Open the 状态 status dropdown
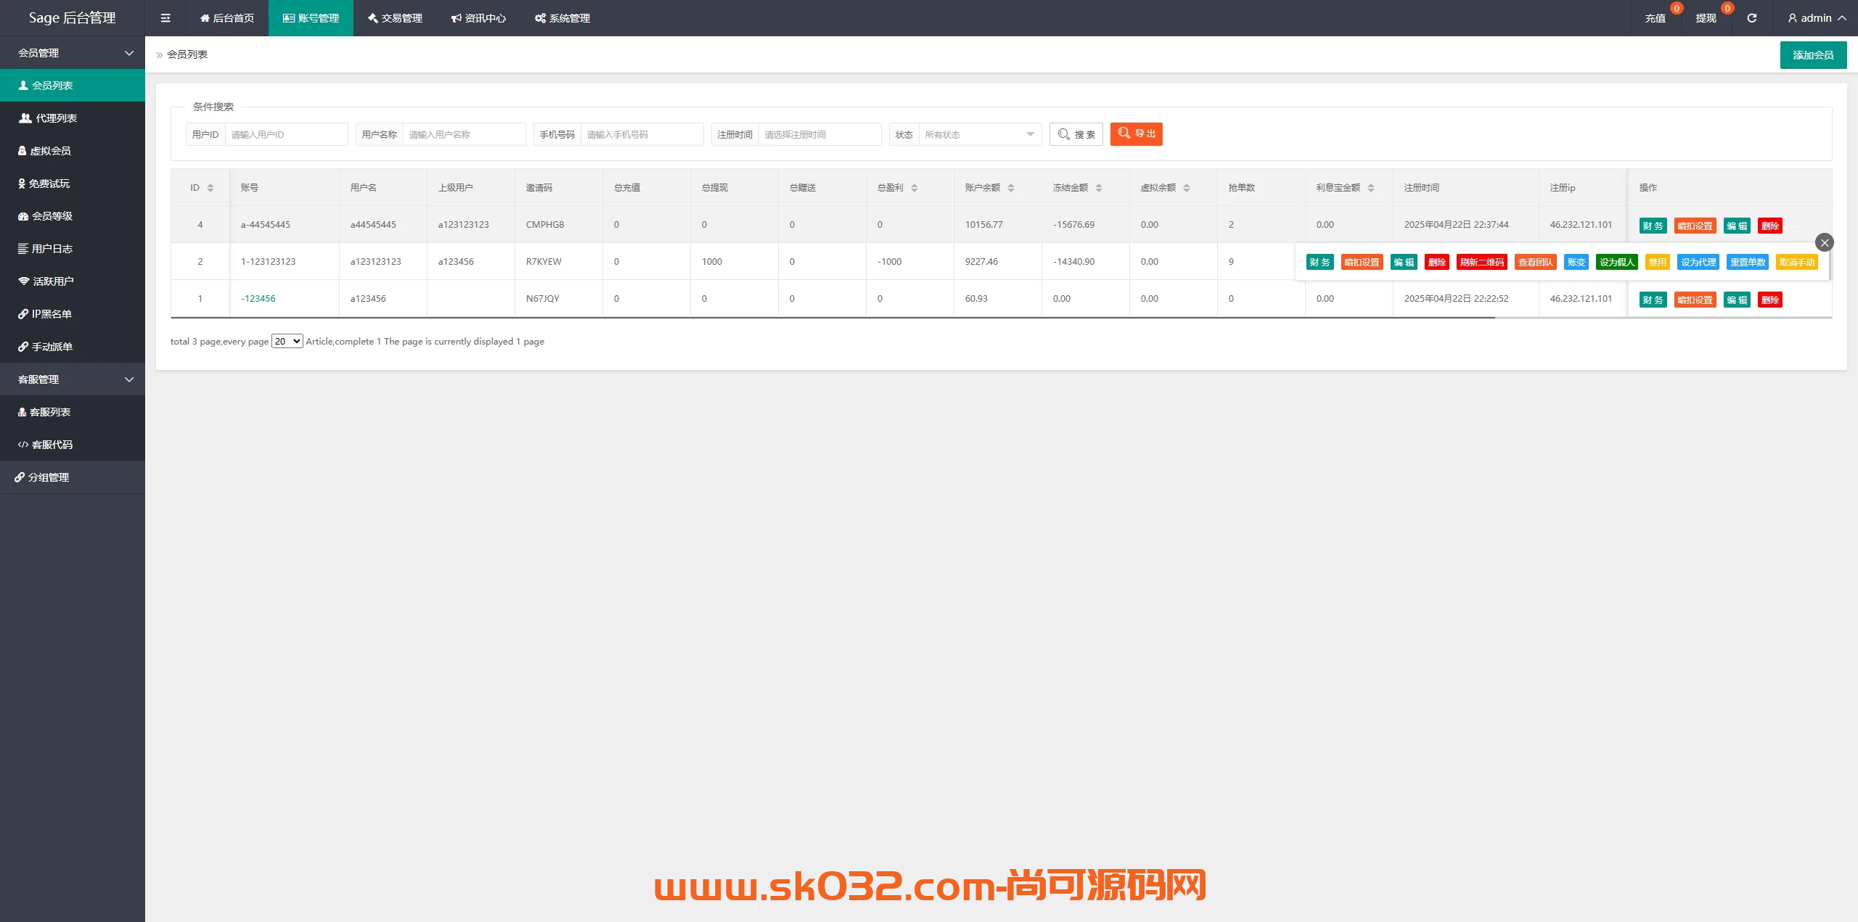 pos(980,134)
